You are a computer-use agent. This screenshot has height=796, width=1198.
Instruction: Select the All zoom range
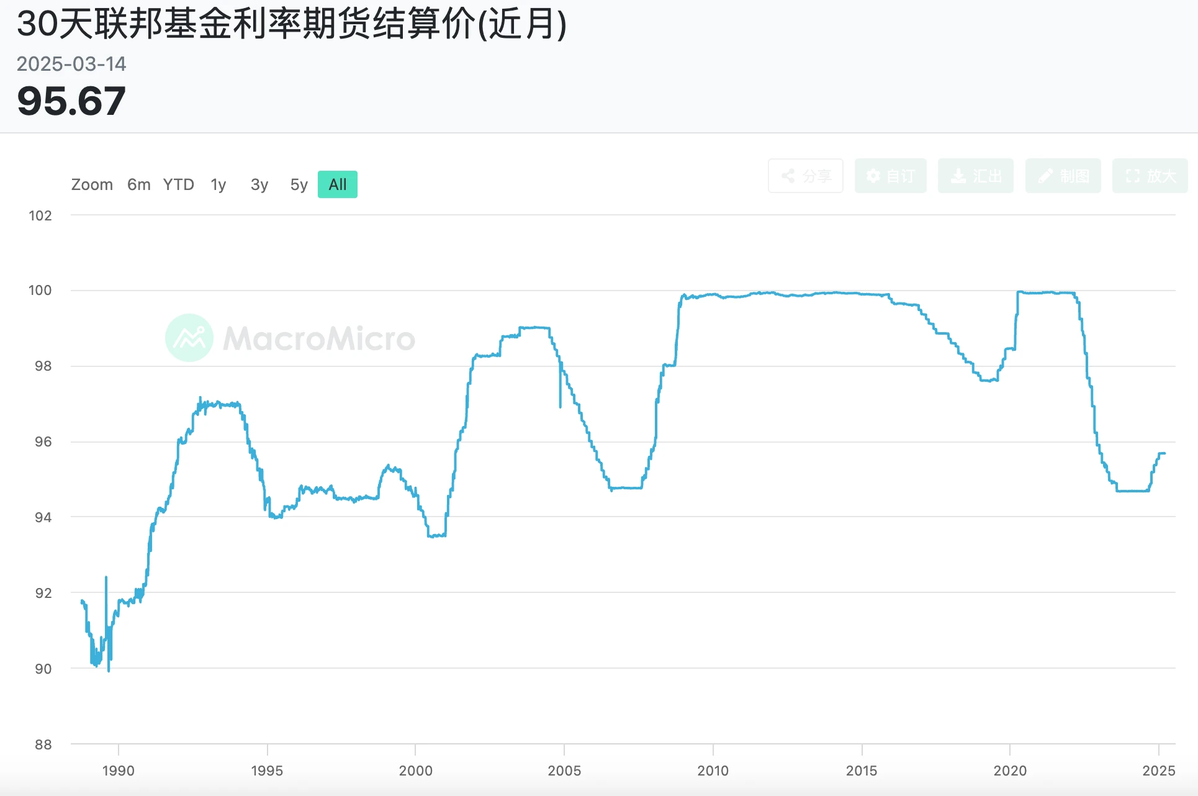click(x=338, y=184)
